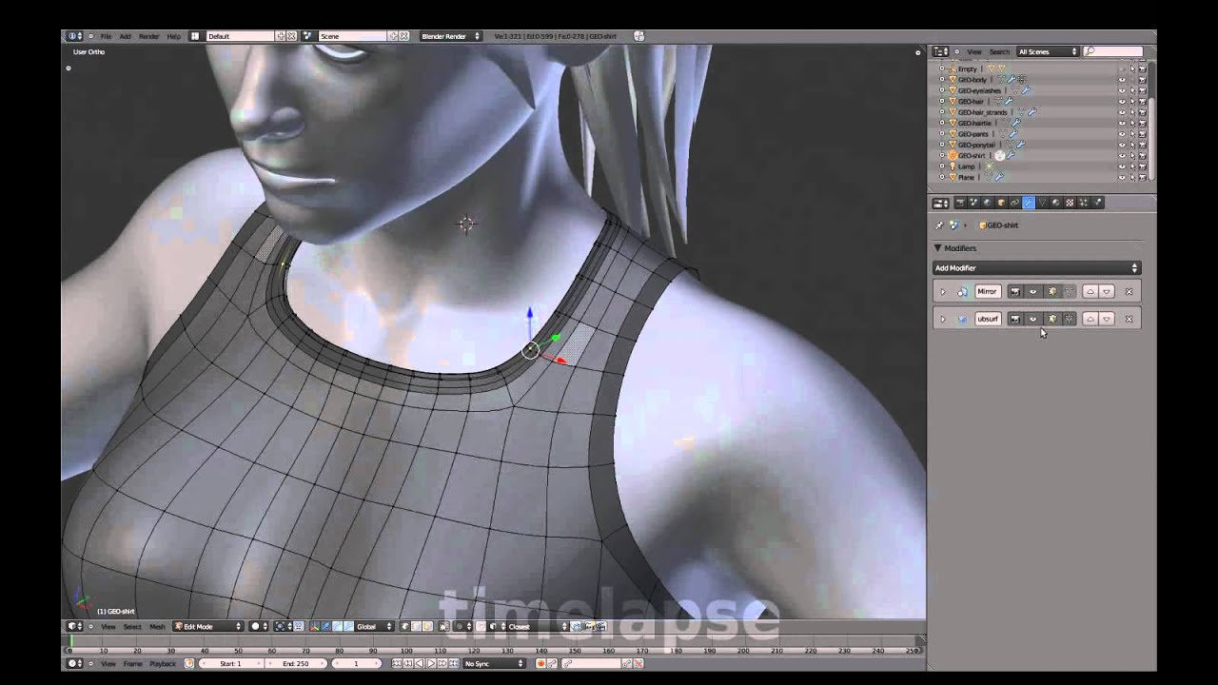The height and width of the screenshot is (685, 1218).
Task: Move the Subsurf modifier up
Action: tap(1090, 319)
